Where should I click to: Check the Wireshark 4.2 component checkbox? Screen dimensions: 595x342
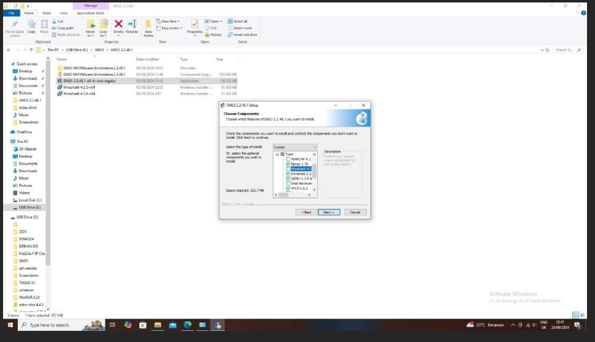288,169
